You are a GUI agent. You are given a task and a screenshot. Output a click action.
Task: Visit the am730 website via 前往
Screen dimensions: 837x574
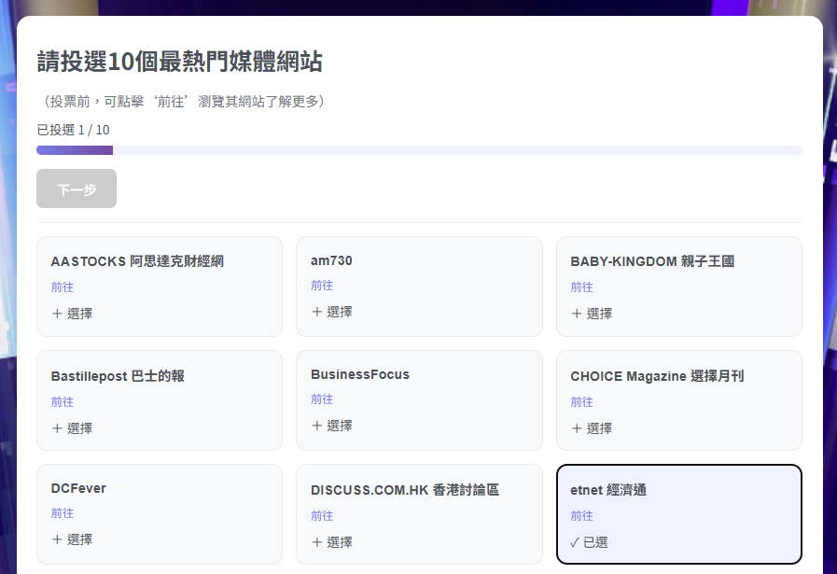322,286
